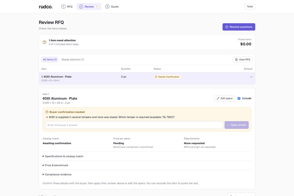Viewport: 294px width, 196px height.
Task: Expand the Compliance evidence section
Action: click(57, 174)
